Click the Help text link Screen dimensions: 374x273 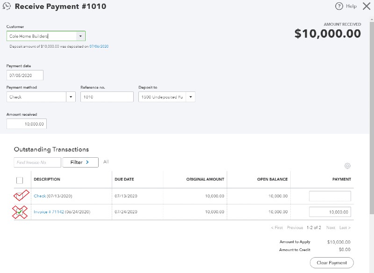tap(351, 6)
